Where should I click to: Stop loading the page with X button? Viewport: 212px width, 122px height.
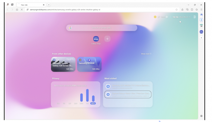pyautogui.click(x=22, y=10)
